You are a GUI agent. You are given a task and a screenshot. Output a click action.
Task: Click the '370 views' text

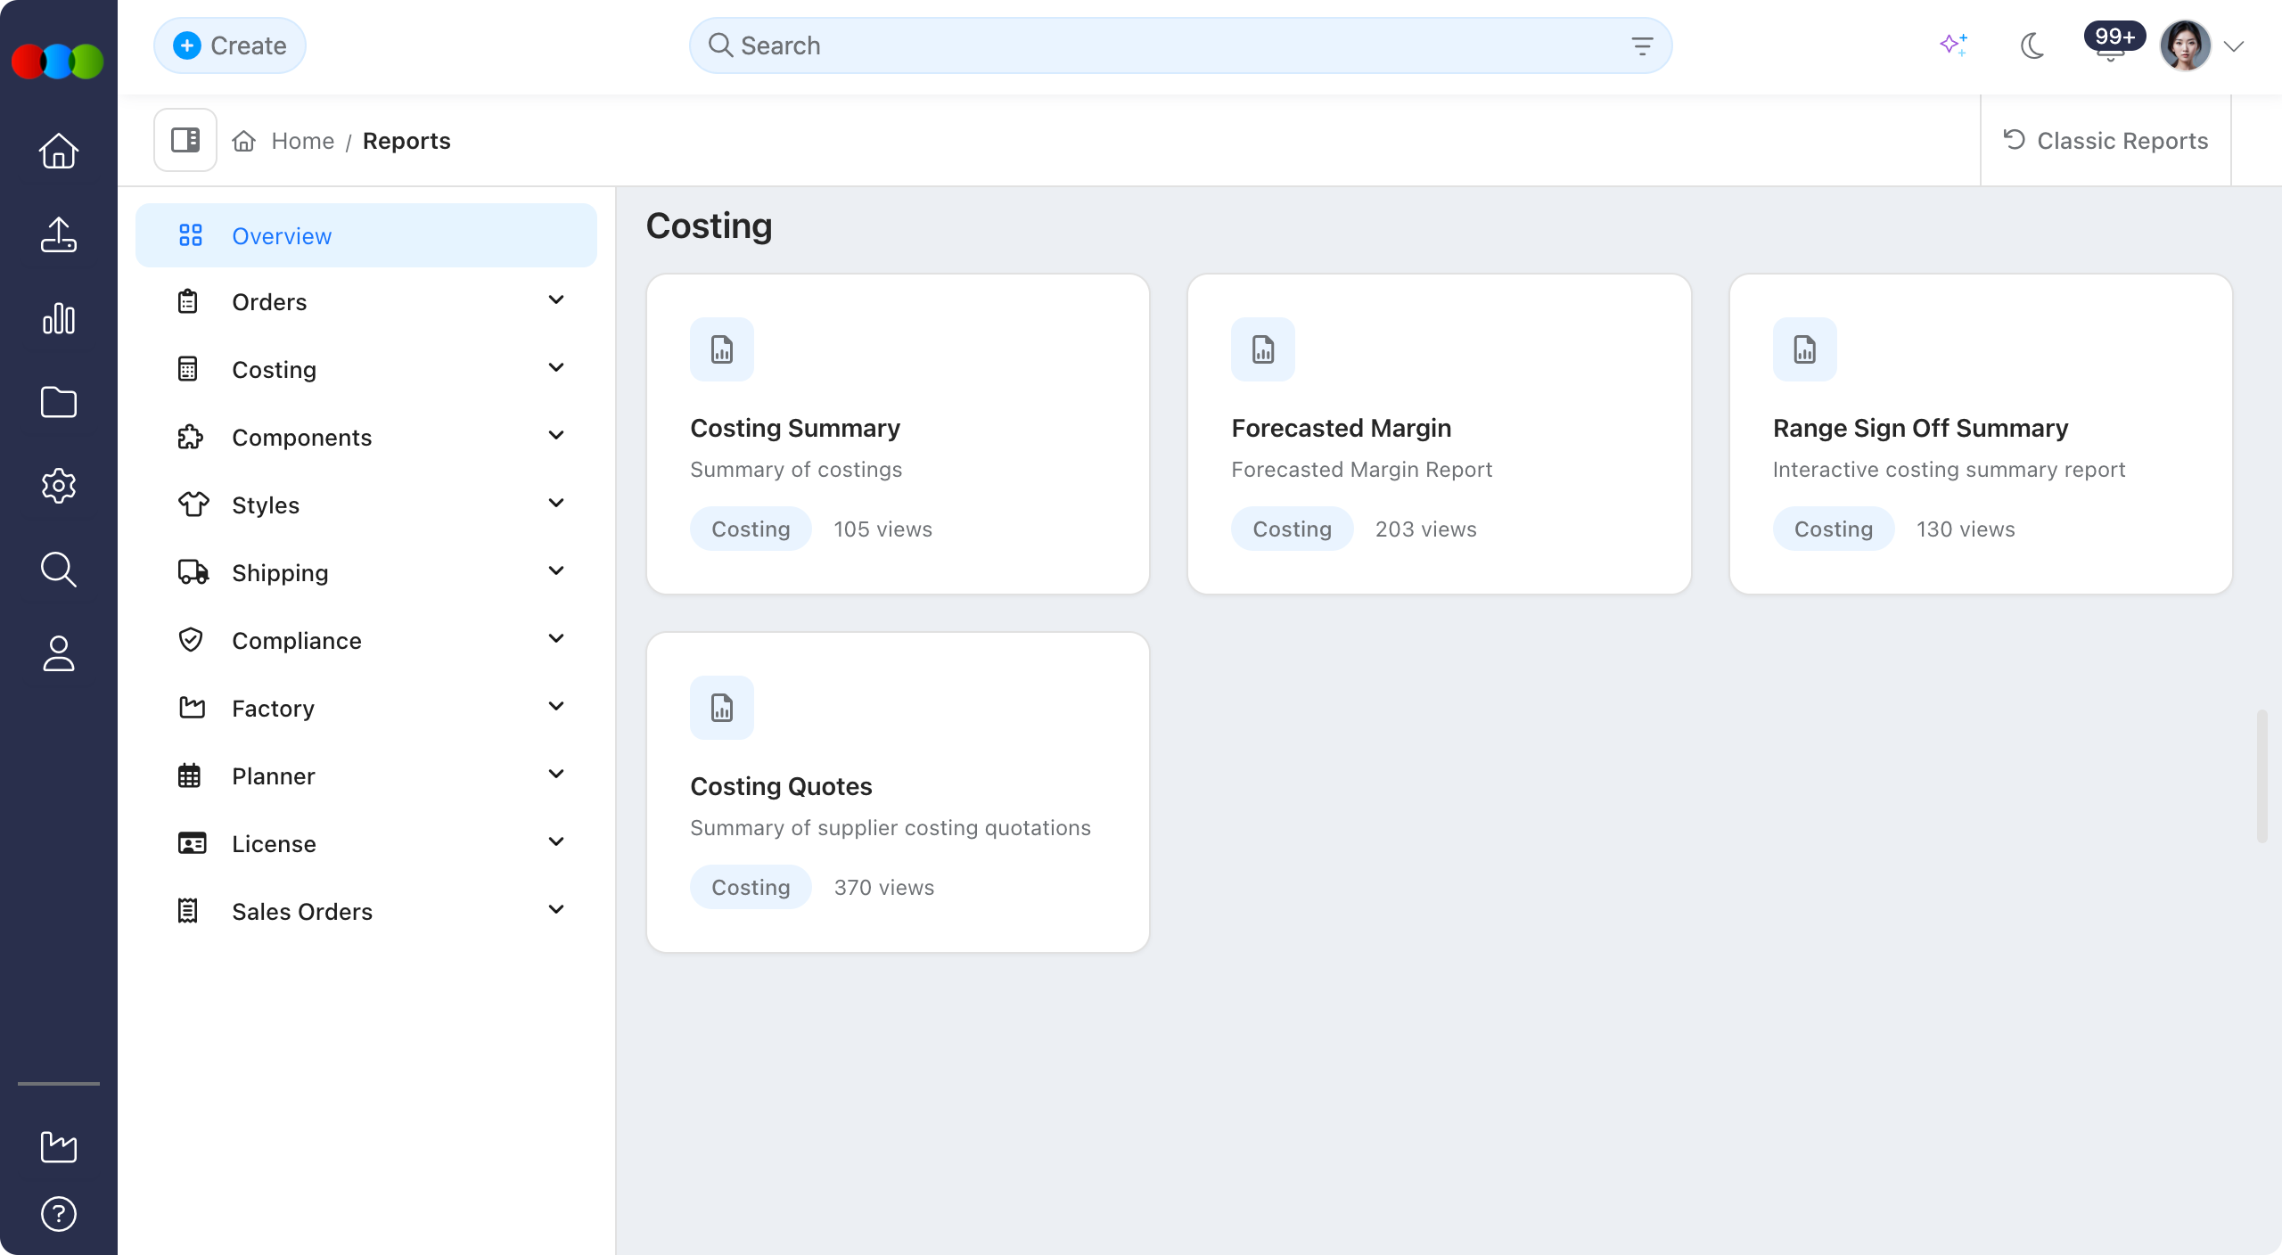pos(884,887)
